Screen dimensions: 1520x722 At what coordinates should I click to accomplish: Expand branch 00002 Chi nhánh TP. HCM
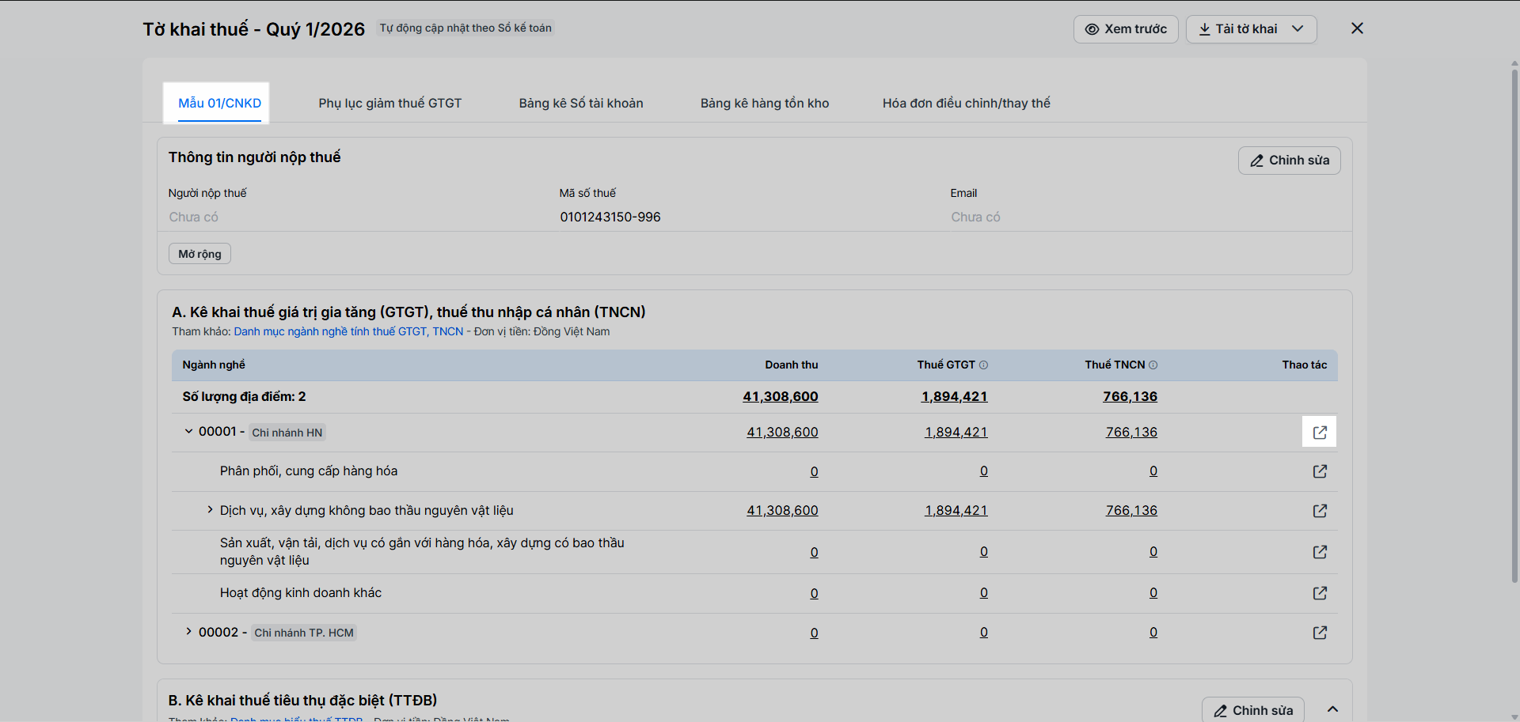click(188, 632)
